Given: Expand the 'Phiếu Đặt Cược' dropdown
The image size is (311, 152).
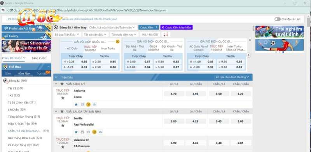Looking at the screenshot, I should coord(14,58).
